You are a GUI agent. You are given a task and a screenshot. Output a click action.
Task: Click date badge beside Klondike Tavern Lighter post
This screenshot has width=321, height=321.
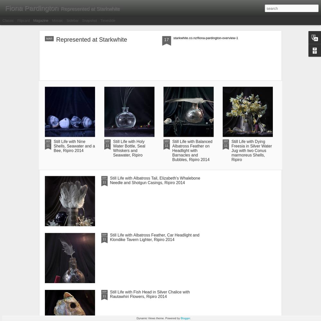104,238
